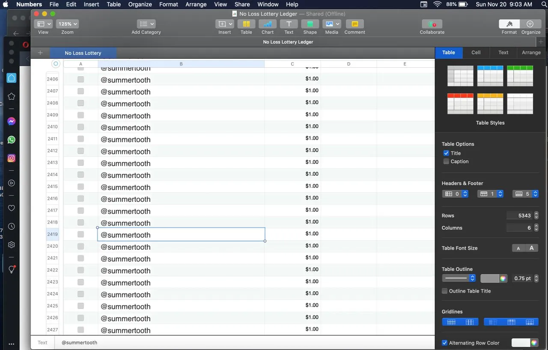Select column C header
The width and height of the screenshot is (548, 350).
tap(292, 64)
